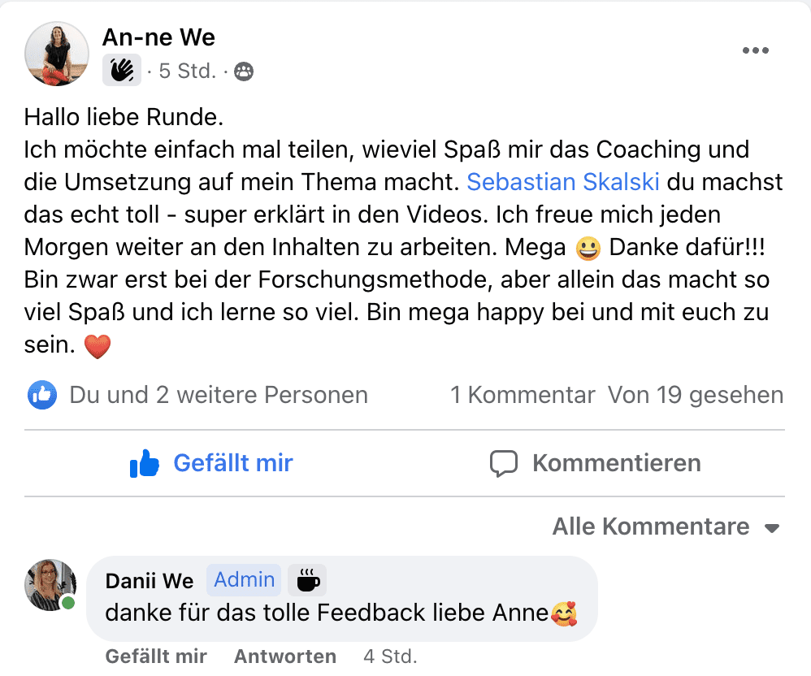Click Antworten under Danii We's comment
Image resolution: width=811 pixels, height=676 pixels.
coord(285,656)
